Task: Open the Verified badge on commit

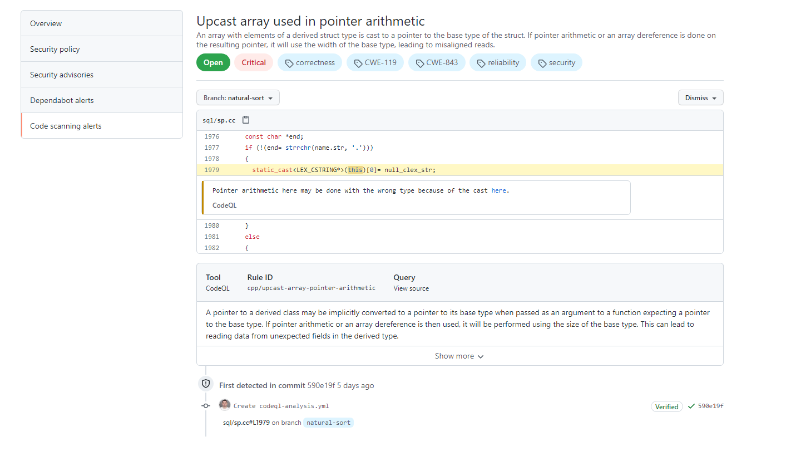Action: pyautogui.click(x=666, y=406)
